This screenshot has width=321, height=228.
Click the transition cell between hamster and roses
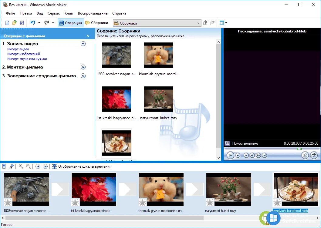(x=195, y=189)
